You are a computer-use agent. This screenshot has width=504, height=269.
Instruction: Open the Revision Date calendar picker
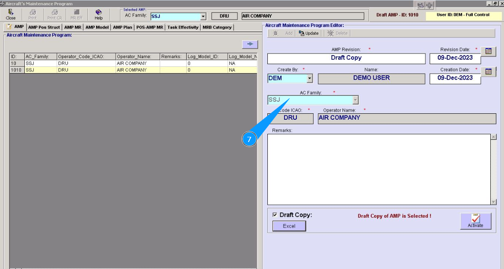tap(488, 51)
